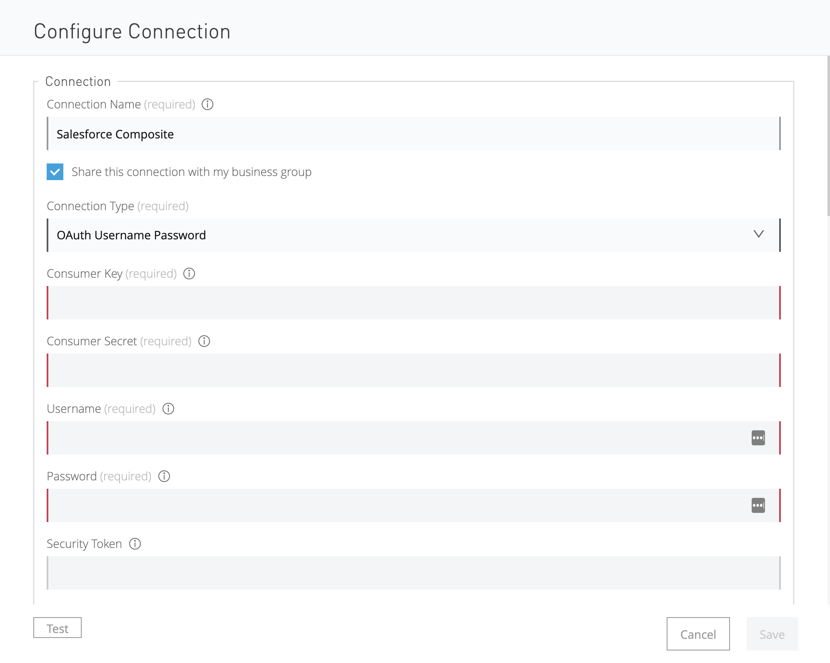
Task: Click into the Password input field
Action: click(414, 505)
